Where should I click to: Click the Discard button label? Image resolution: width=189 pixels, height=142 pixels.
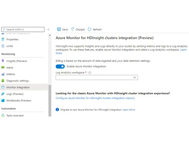(x=80, y=30)
